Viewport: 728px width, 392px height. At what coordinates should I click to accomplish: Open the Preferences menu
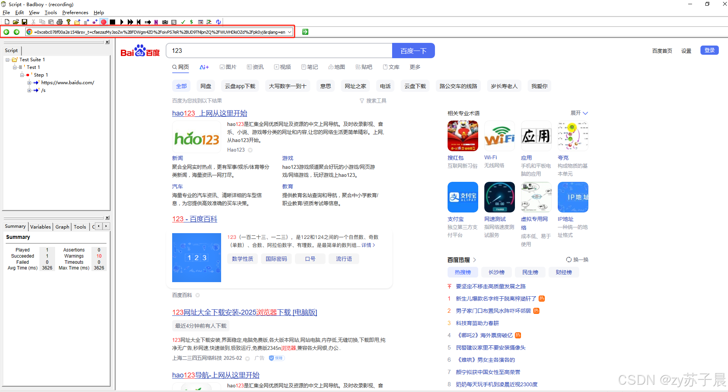pyautogui.click(x=75, y=12)
